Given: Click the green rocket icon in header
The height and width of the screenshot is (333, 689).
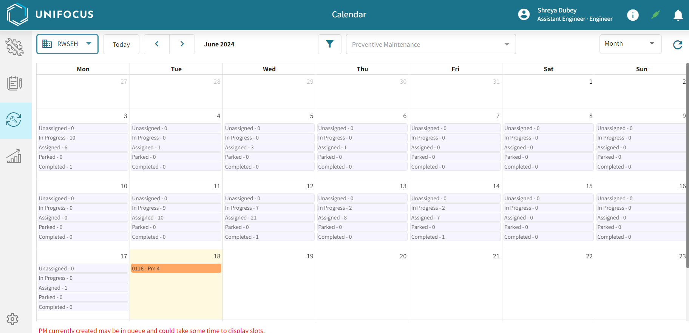Looking at the screenshot, I should pos(655,15).
